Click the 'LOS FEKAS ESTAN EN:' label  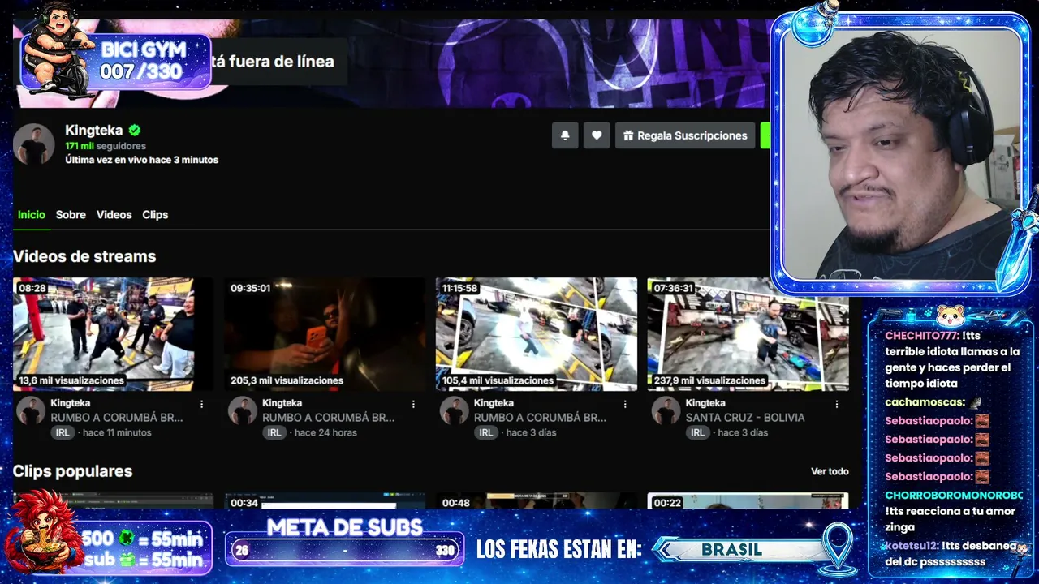click(x=559, y=550)
